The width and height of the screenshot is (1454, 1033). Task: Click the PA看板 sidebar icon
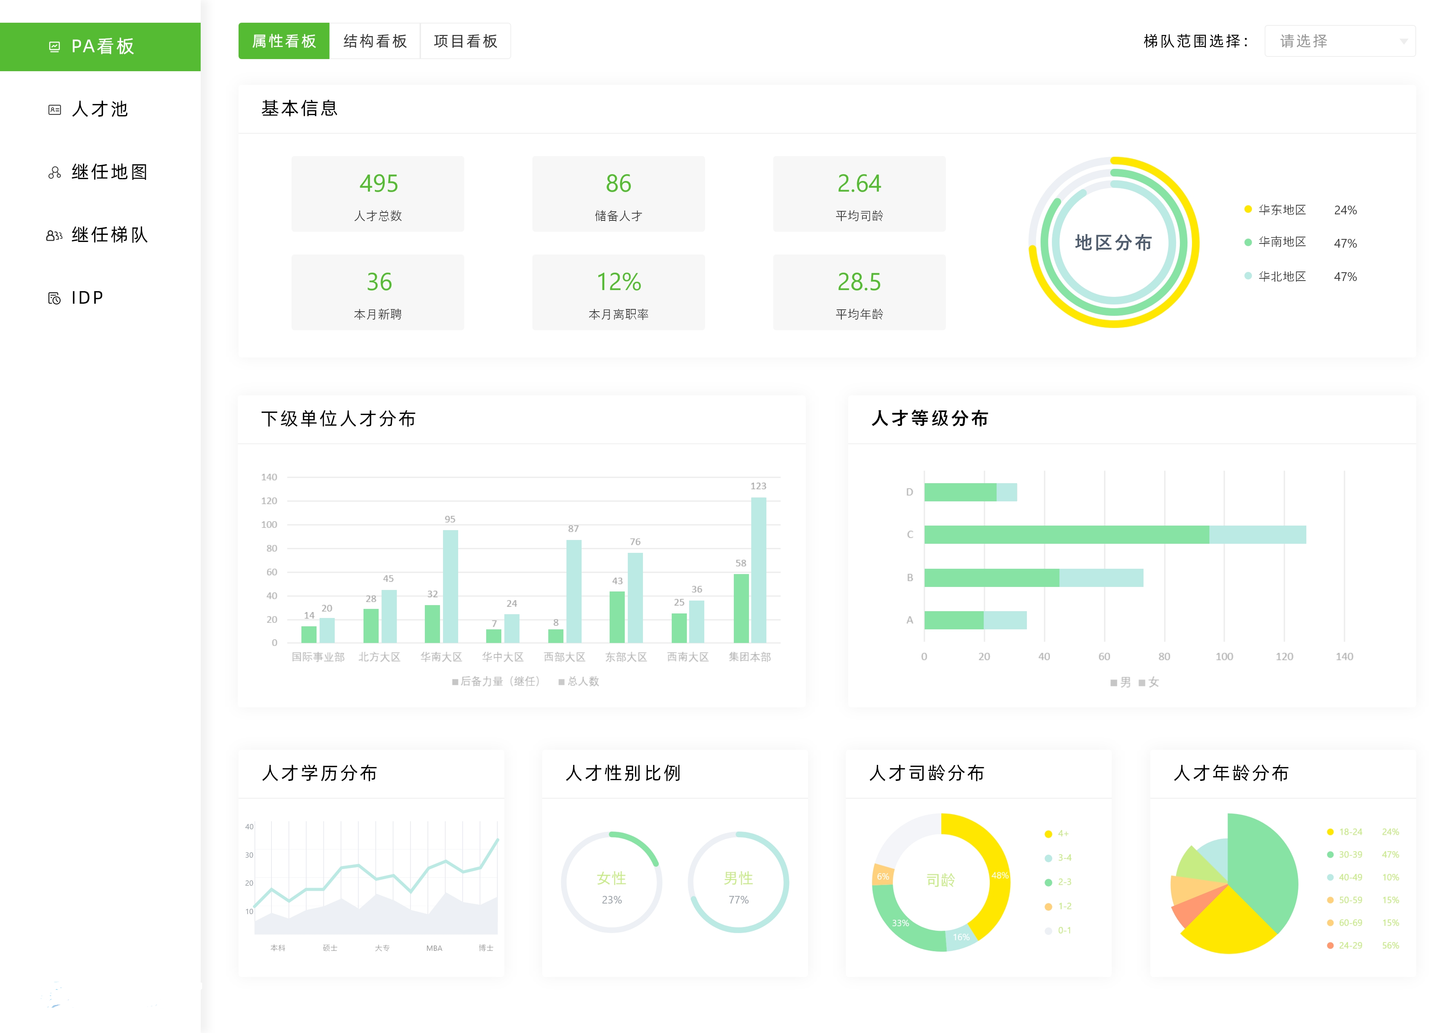[x=55, y=47]
